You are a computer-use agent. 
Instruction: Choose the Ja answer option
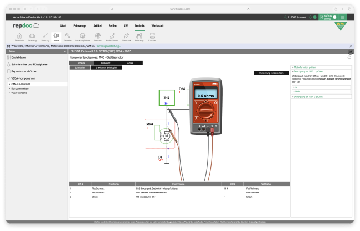[297, 87]
